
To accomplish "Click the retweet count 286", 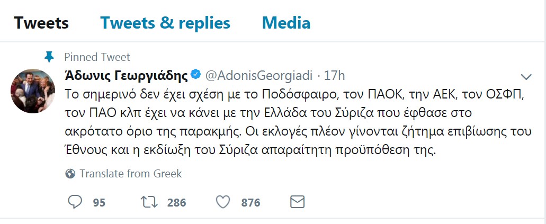I will coord(176,202).
